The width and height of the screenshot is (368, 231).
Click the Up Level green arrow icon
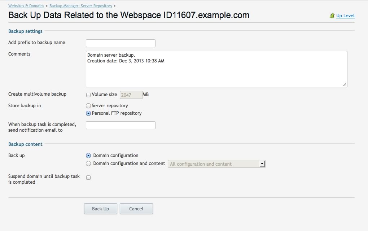[x=332, y=16]
